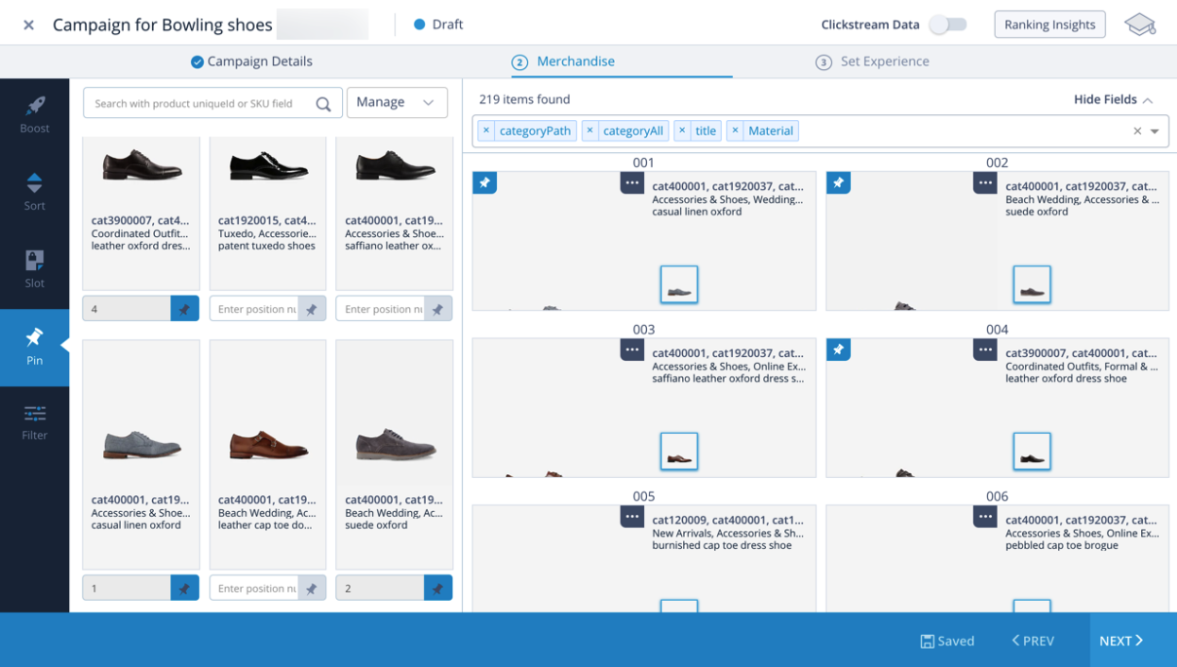Toggle Clickstream Data switch

pyautogui.click(x=947, y=25)
